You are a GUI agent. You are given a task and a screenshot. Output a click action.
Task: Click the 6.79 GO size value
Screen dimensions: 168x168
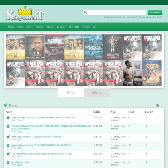coord(98,162)
